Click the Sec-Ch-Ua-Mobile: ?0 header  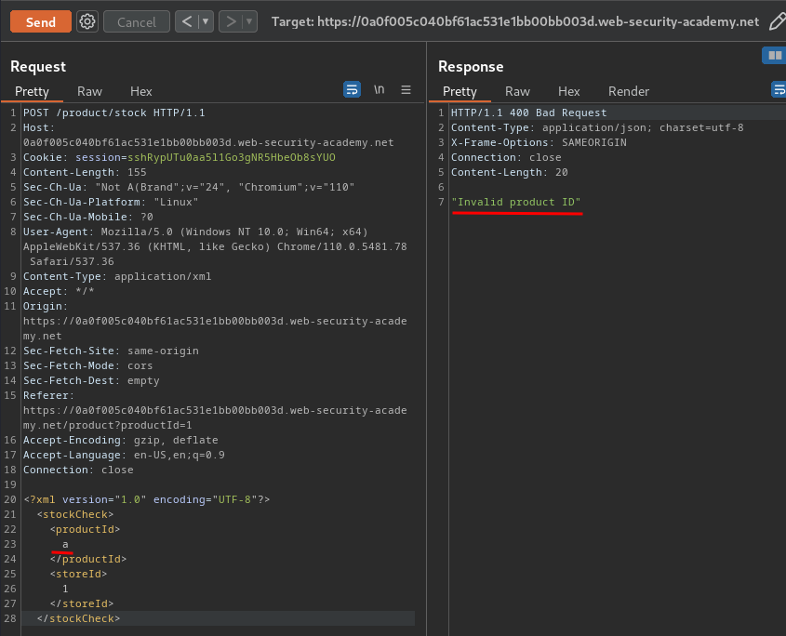pyautogui.click(x=87, y=217)
